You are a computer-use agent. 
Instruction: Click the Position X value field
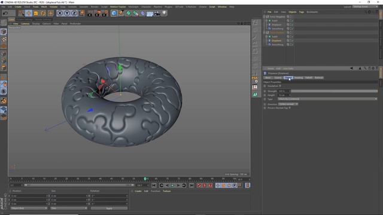(x=29, y=196)
